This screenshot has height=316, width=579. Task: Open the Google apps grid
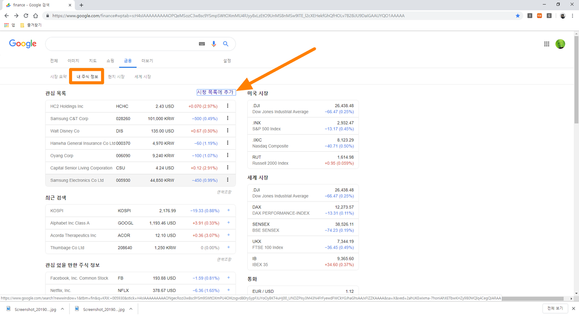point(546,44)
